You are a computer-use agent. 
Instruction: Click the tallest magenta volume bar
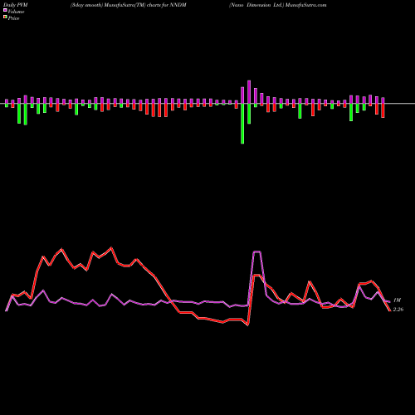[x=249, y=92]
